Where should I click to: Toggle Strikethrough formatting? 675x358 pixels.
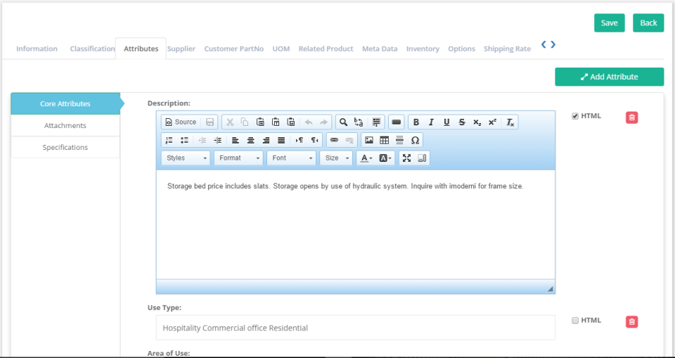[462, 122]
